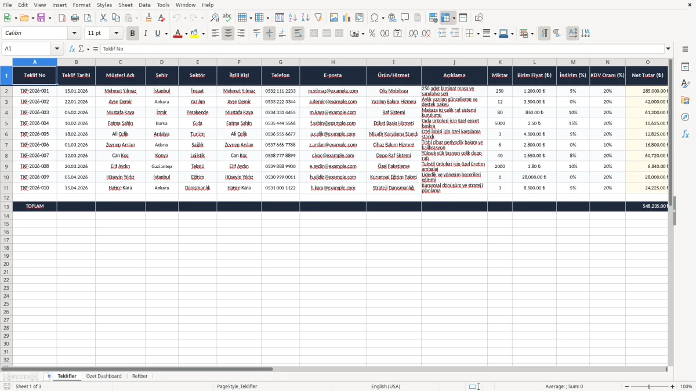Click the Save document icon
Screen dimensions: 696x391
[x=41, y=18]
